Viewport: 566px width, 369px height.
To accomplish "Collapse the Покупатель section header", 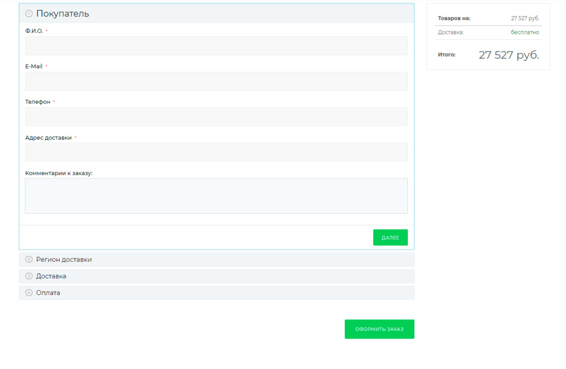I will click(x=62, y=14).
